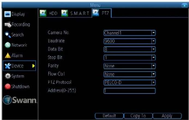Viewport: 189px width, 120px height.
Task: Click the Network signal icon
Action: coord(8,45)
